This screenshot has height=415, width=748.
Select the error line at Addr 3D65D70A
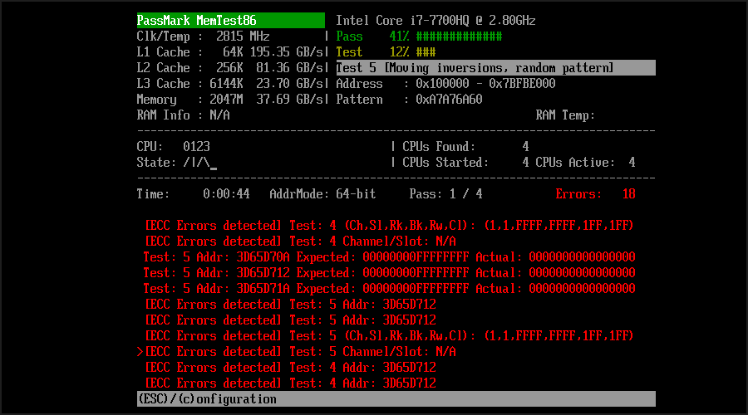(389, 256)
